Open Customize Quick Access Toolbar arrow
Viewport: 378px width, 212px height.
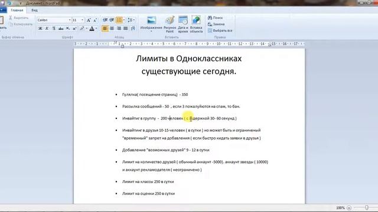(21, 3)
